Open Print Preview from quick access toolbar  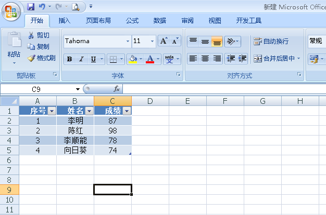pyautogui.click(x=76, y=7)
